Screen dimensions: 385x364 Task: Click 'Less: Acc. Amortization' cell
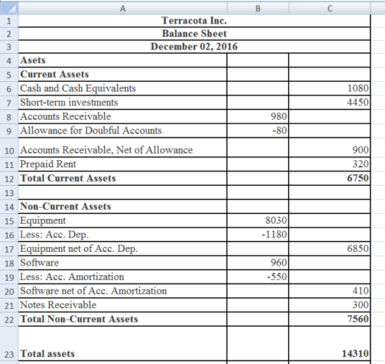click(x=123, y=277)
